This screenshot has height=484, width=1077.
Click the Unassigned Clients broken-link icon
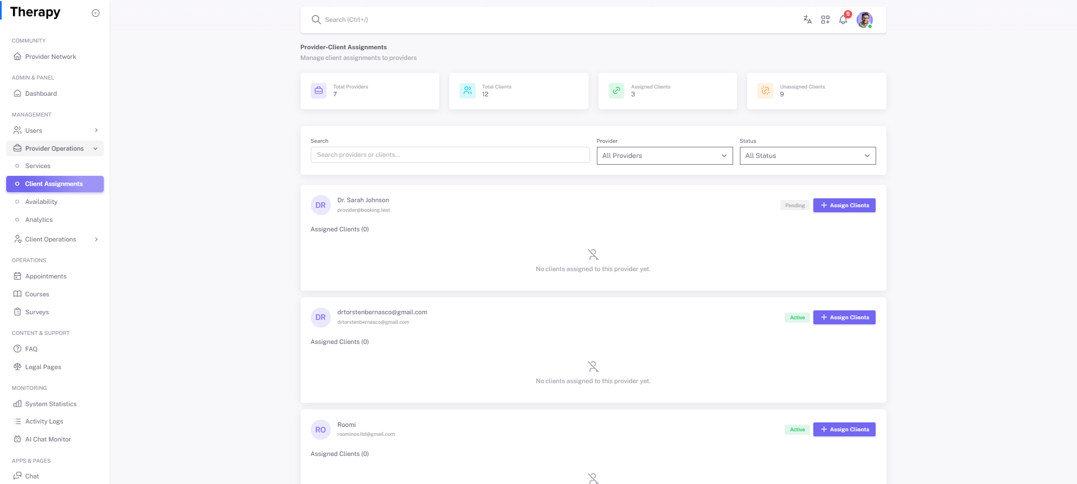pyautogui.click(x=765, y=90)
